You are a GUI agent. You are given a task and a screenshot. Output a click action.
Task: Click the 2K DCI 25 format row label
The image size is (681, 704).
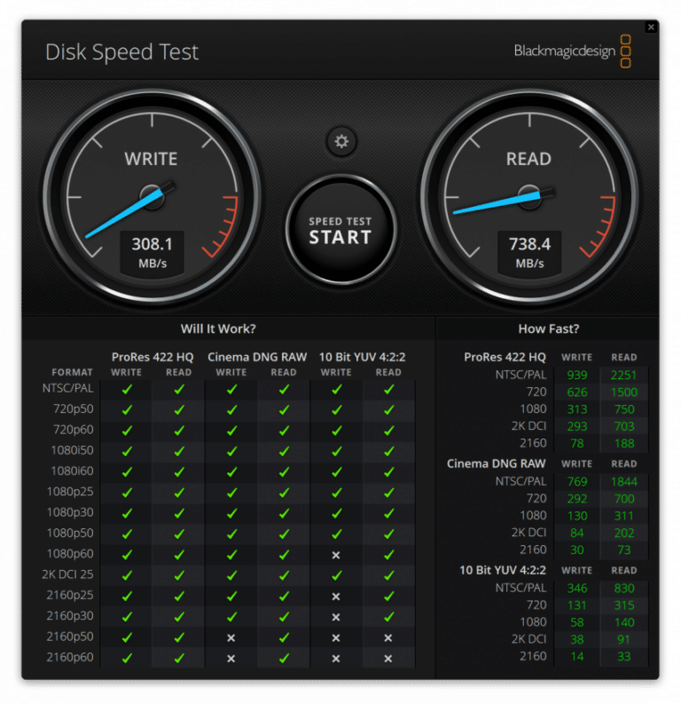tap(67, 574)
